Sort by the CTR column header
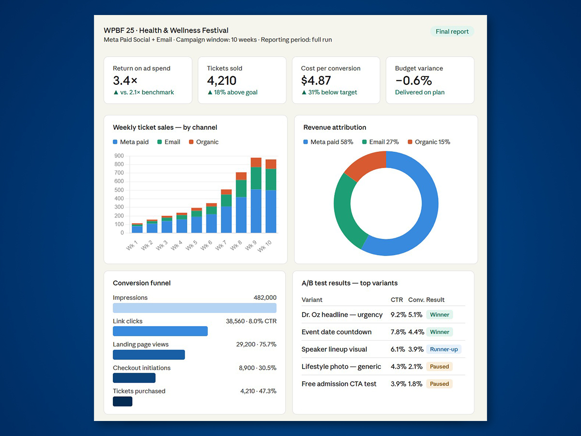The height and width of the screenshot is (436, 581). (397, 300)
